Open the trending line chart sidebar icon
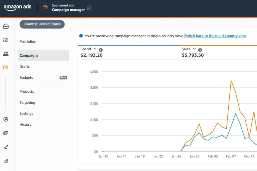Viewport: 257px width, 171px height. 6,147
